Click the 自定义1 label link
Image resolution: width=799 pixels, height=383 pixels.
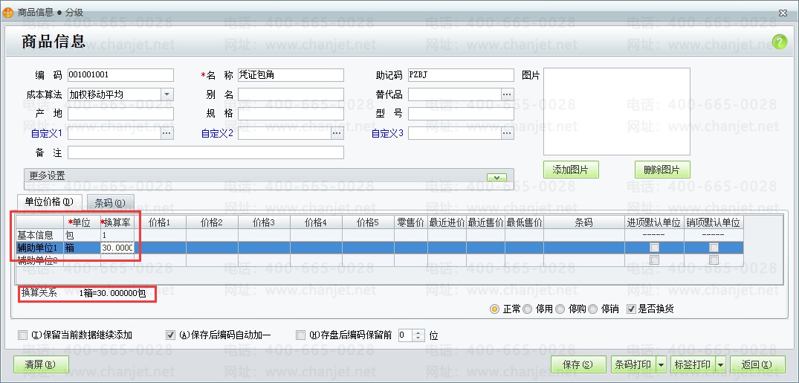click(47, 134)
